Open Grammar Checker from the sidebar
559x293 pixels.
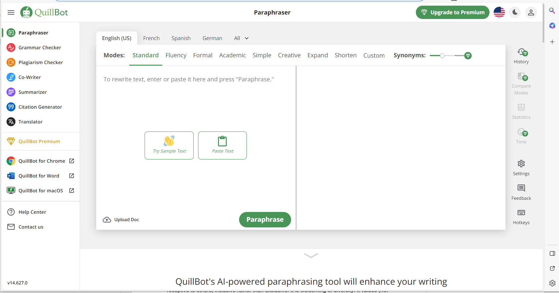[x=40, y=47]
